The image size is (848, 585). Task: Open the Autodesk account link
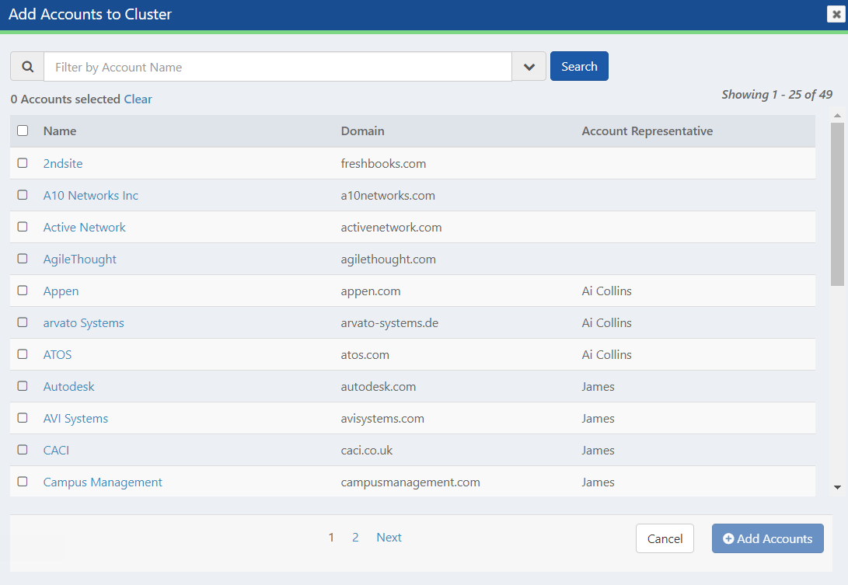pyautogui.click(x=68, y=387)
